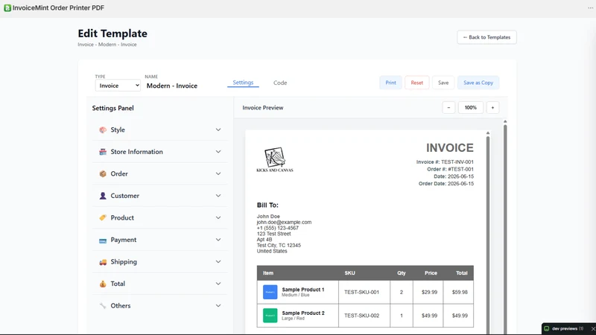Switch to the Code tab
This screenshot has width=596, height=335.
tap(280, 83)
